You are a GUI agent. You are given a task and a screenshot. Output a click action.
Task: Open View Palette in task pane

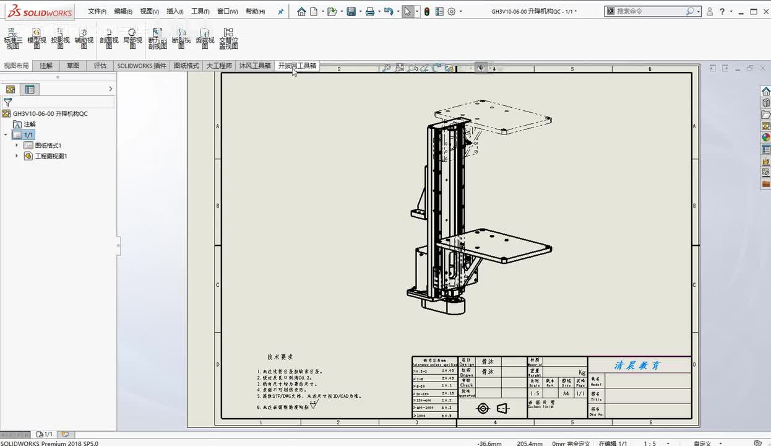click(x=766, y=126)
